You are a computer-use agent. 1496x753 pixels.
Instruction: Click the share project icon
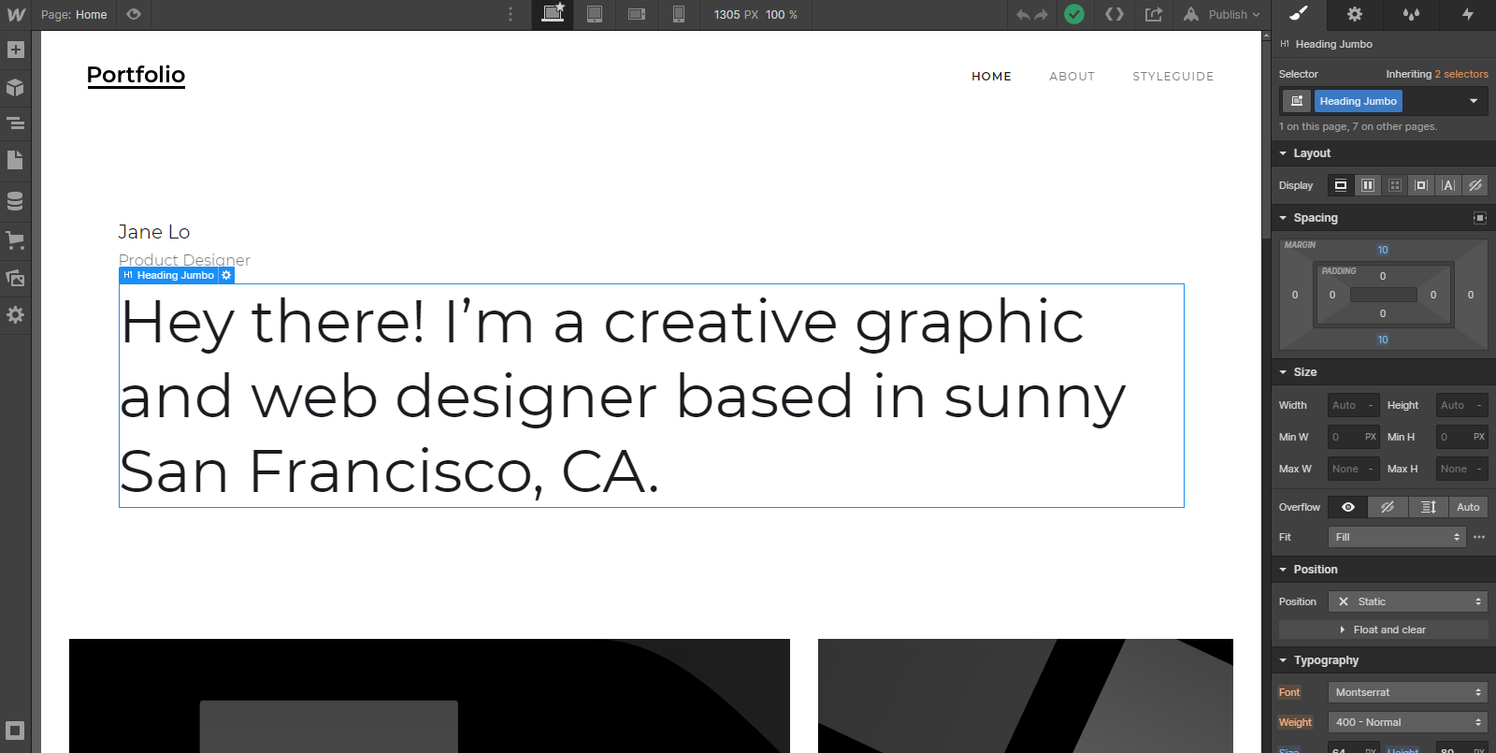pyautogui.click(x=1154, y=14)
